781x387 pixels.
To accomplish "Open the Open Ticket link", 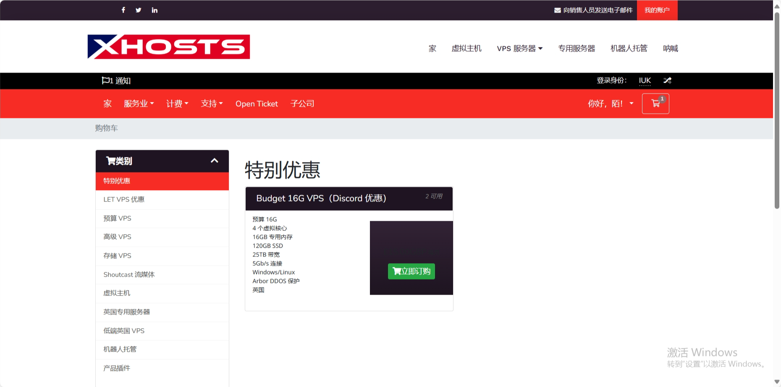I will (257, 104).
